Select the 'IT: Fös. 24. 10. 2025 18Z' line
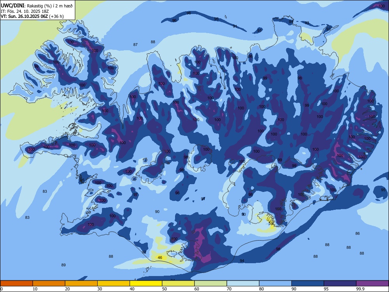Image resolution: width=389 pixels, height=292 pixels. (26, 11)
